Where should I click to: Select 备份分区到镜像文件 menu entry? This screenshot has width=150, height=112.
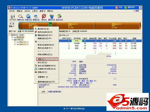(47, 66)
